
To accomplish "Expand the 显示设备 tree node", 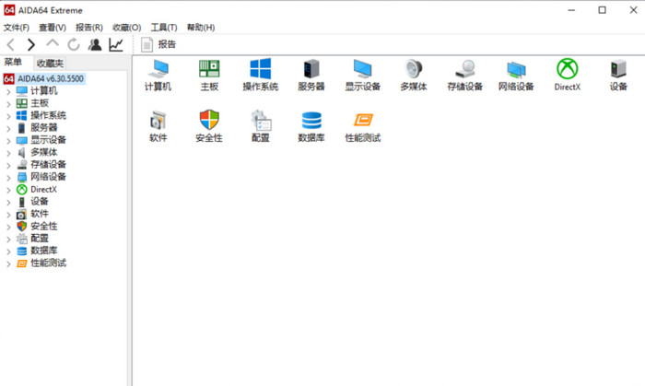I will 8,141.
